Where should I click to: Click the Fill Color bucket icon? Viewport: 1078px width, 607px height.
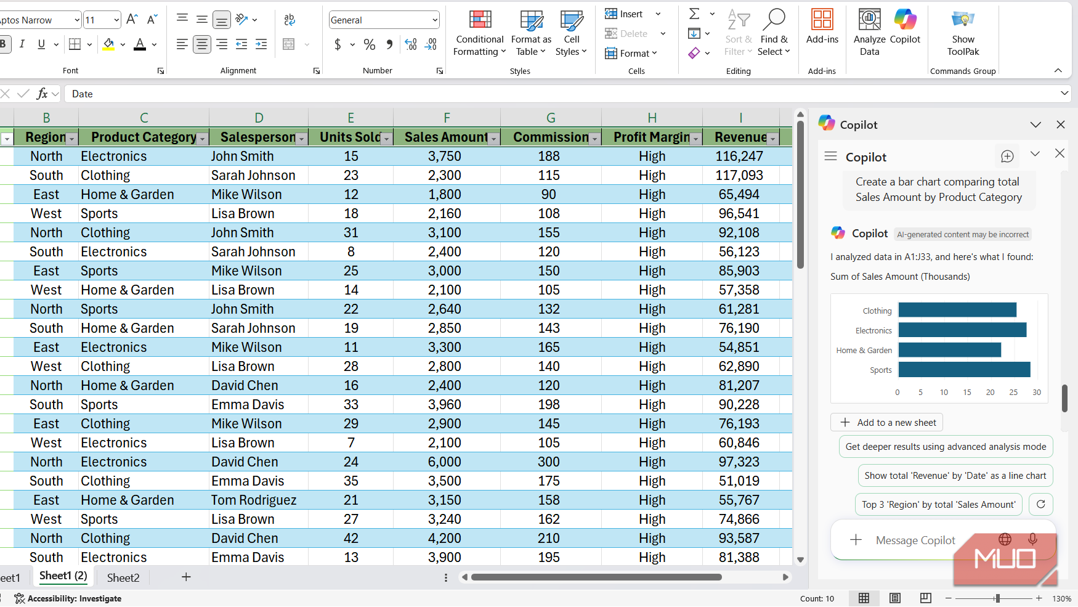(108, 44)
